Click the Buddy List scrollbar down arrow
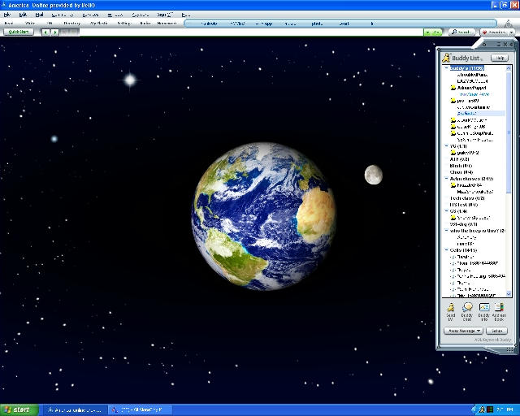Screen dimensions: 520x416 tap(509, 294)
